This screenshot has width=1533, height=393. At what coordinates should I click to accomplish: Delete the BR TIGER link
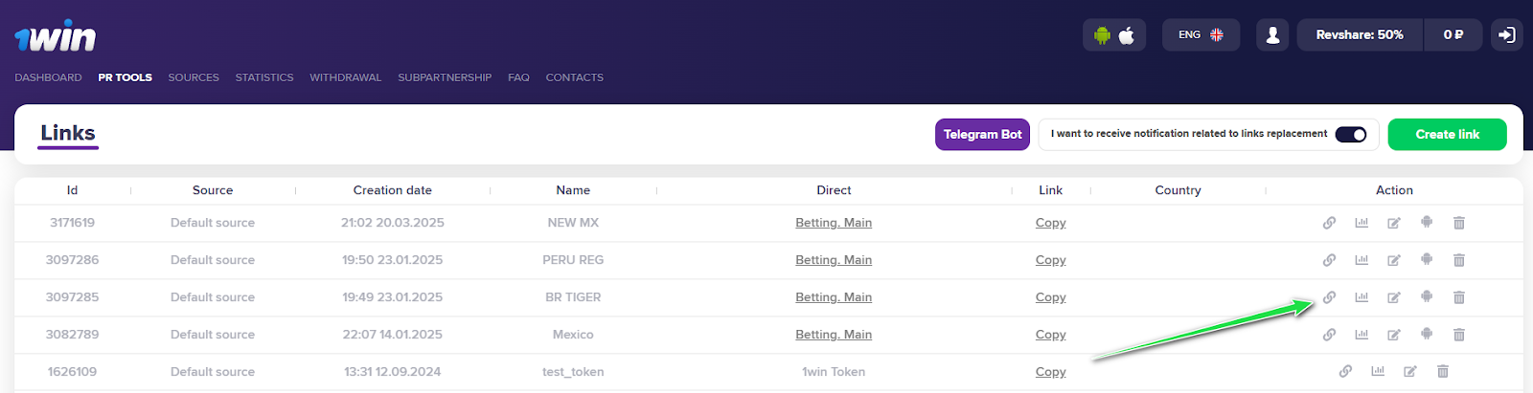click(x=1459, y=297)
